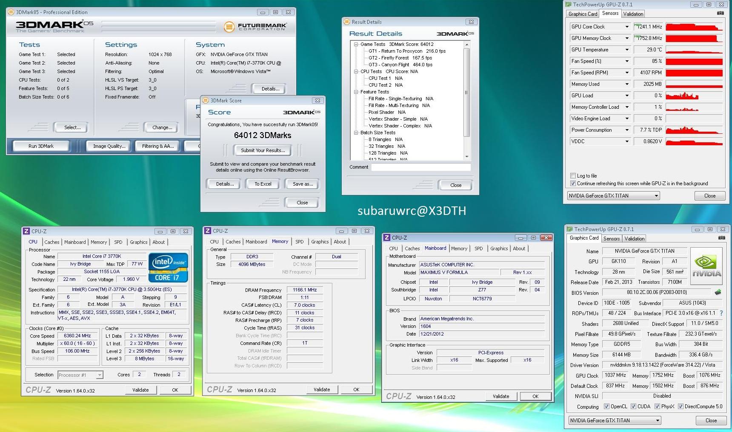The width and height of the screenshot is (732, 432).
Task: Enable the Log to file checkbox
Action: pyautogui.click(x=573, y=175)
